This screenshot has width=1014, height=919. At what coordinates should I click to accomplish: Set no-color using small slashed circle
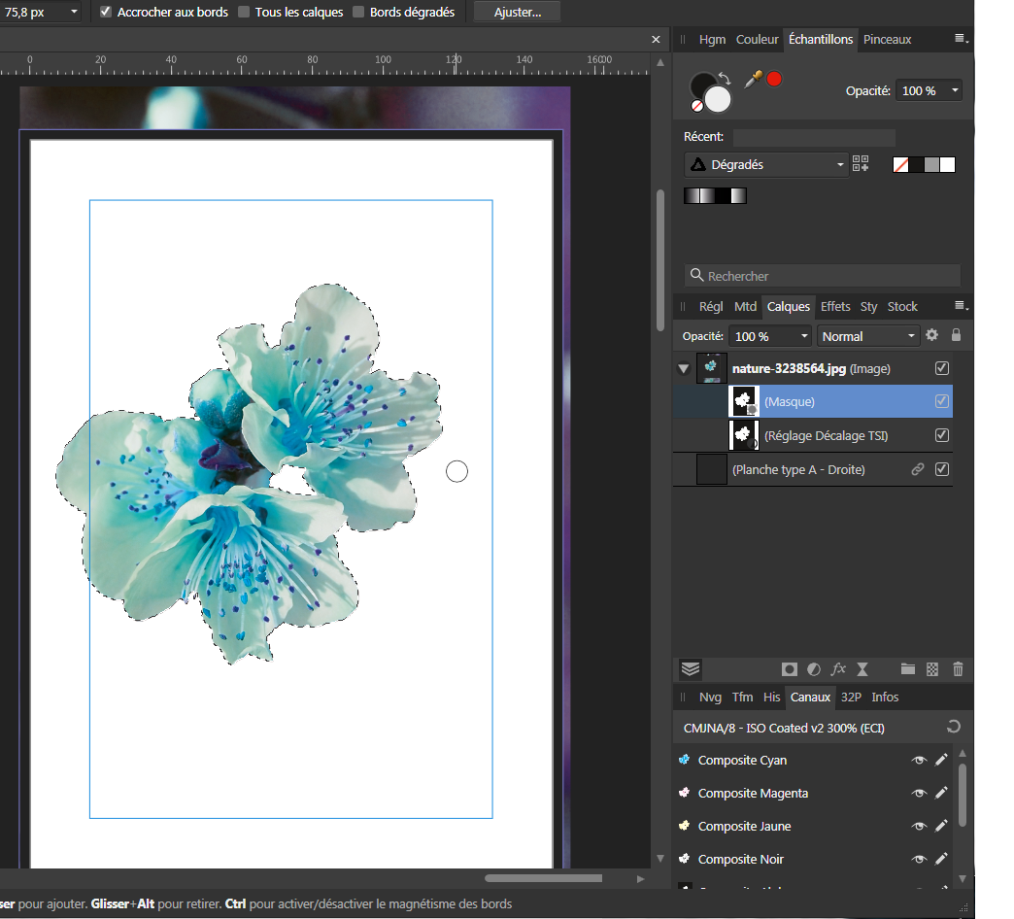click(x=697, y=106)
